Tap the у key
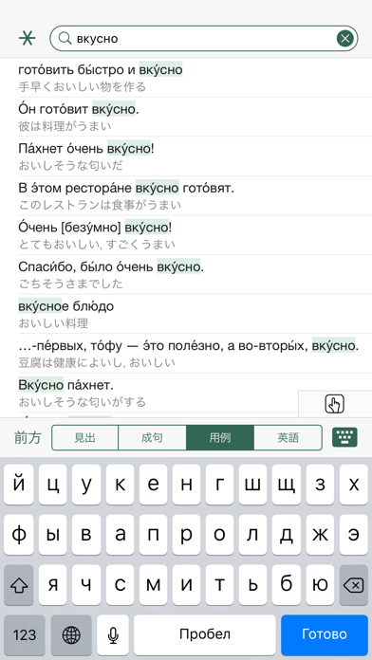Image resolution: width=372 pixels, height=660 pixels. click(x=86, y=485)
